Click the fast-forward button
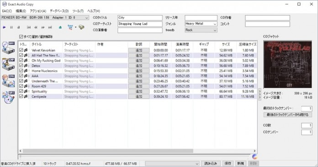This screenshot has height=167, width=318. point(43,27)
